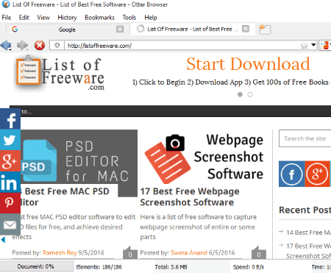The height and width of the screenshot is (273, 331).
Task: Open the History menu
Action: tap(67, 18)
